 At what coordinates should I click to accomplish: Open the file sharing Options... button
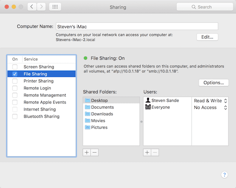pos(214,83)
